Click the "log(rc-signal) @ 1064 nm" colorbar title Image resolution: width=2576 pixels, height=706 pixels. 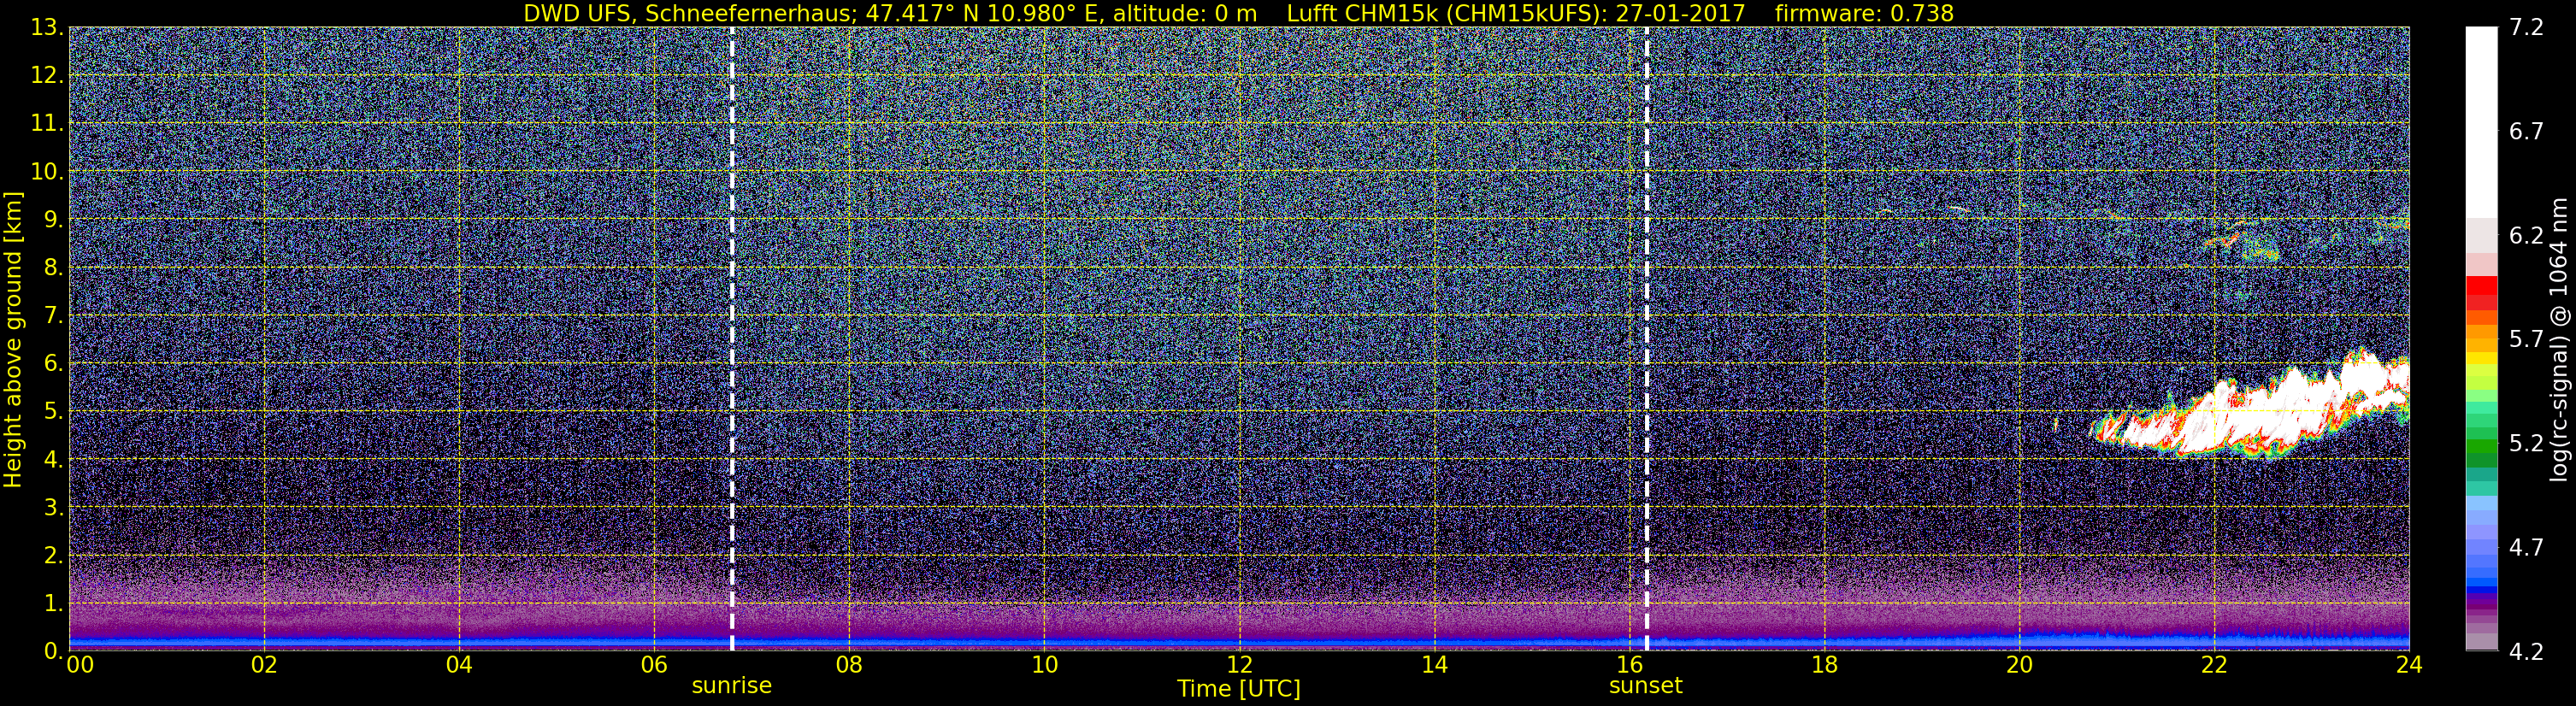(x=2558, y=339)
